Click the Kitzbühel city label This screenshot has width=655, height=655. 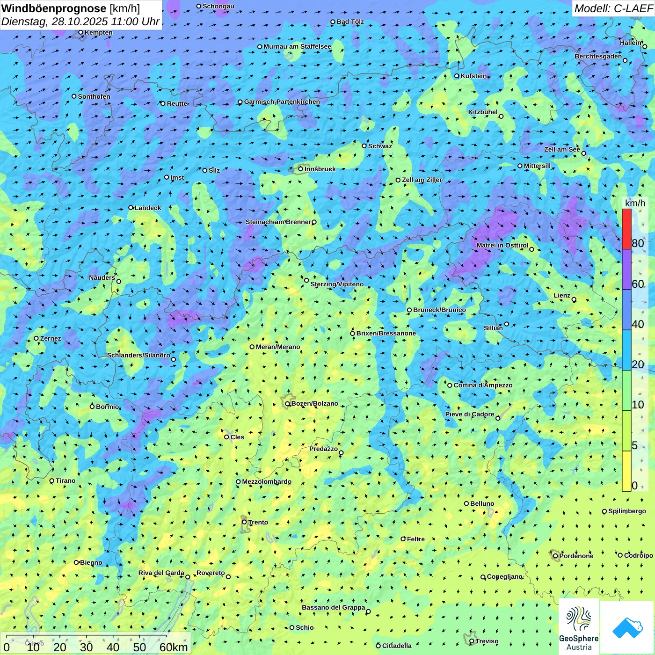coord(483,112)
